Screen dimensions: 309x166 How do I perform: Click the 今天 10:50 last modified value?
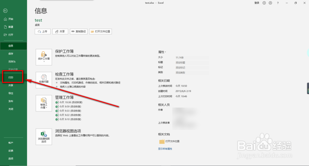pyautogui.click(x=181, y=86)
